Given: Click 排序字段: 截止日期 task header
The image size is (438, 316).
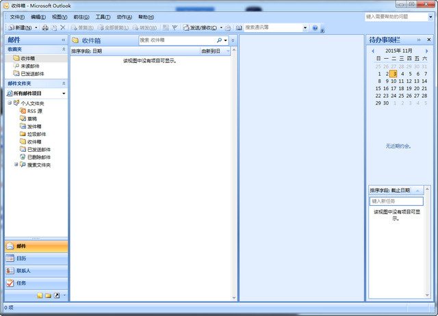Looking at the screenshot, I should (396, 190).
